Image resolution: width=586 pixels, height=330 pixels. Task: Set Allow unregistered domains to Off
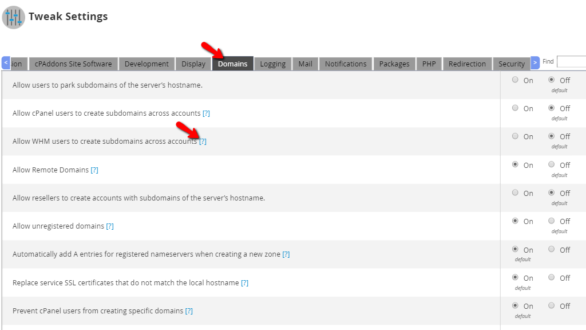click(x=551, y=221)
